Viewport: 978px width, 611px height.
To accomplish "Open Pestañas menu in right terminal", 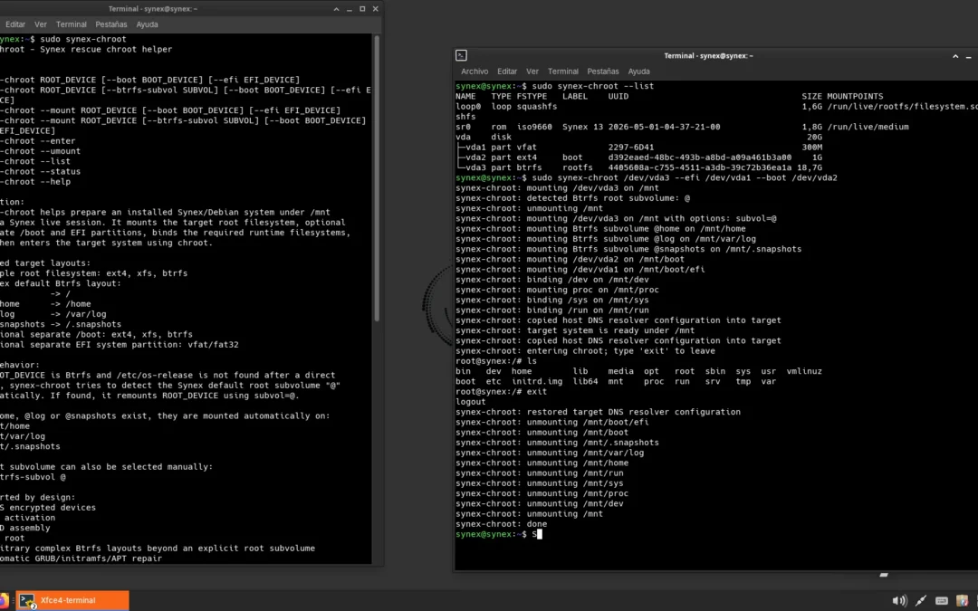I will pyautogui.click(x=602, y=72).
